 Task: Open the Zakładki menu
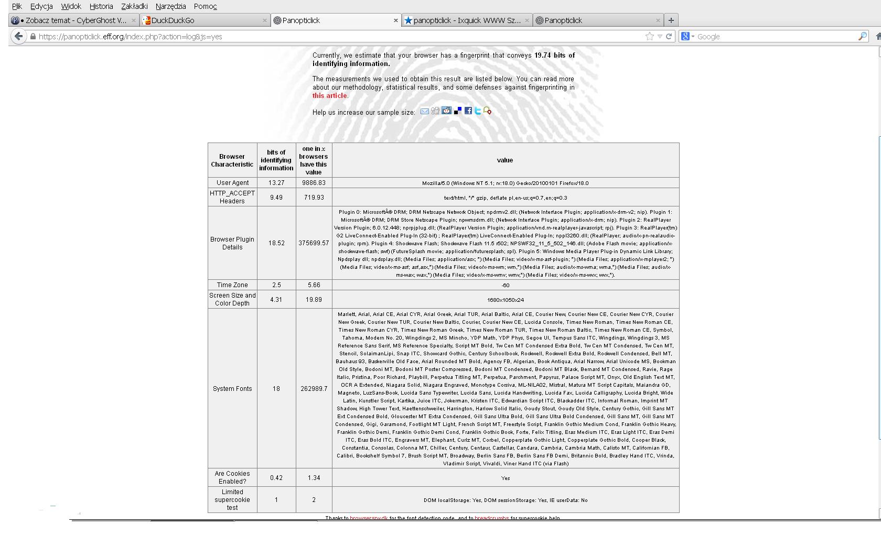(134, 6)
